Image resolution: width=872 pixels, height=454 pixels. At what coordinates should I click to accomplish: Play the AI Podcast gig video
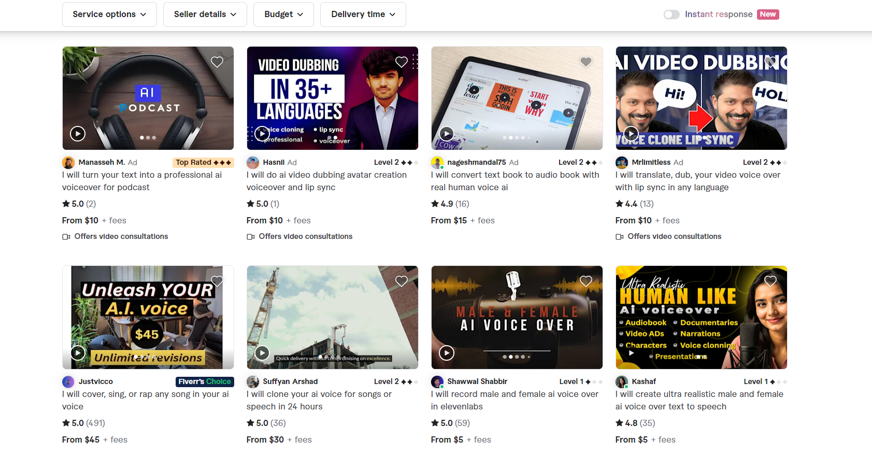pyautogui.click(x=78, y=134)
